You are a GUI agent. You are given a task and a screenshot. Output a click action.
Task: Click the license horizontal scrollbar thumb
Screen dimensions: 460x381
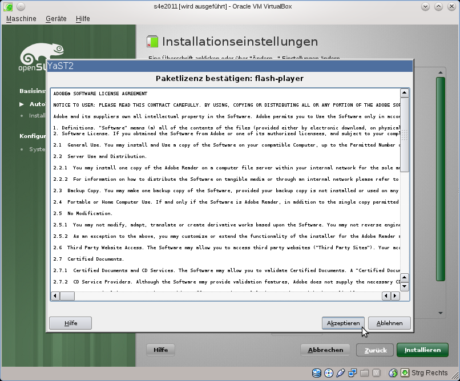[x=67, y=296]
